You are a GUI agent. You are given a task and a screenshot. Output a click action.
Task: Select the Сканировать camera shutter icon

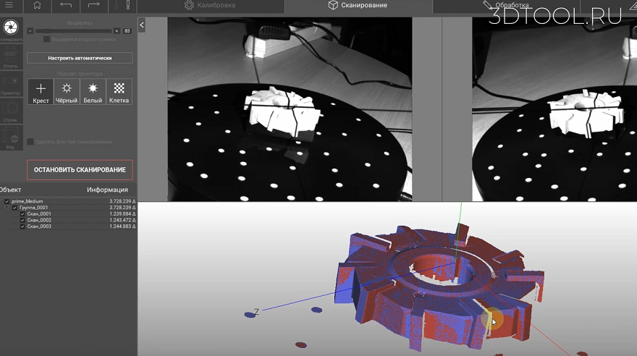point(10,27)
